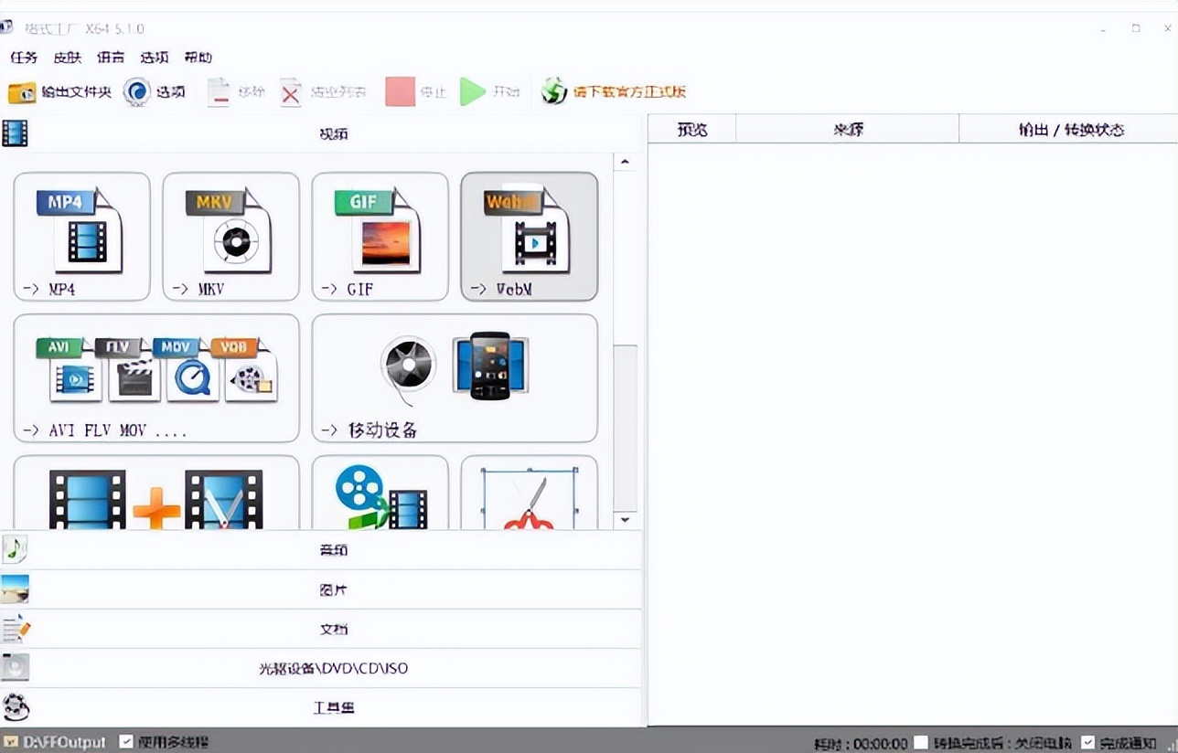Open the film strips with orange plus tile

[156, 493]
